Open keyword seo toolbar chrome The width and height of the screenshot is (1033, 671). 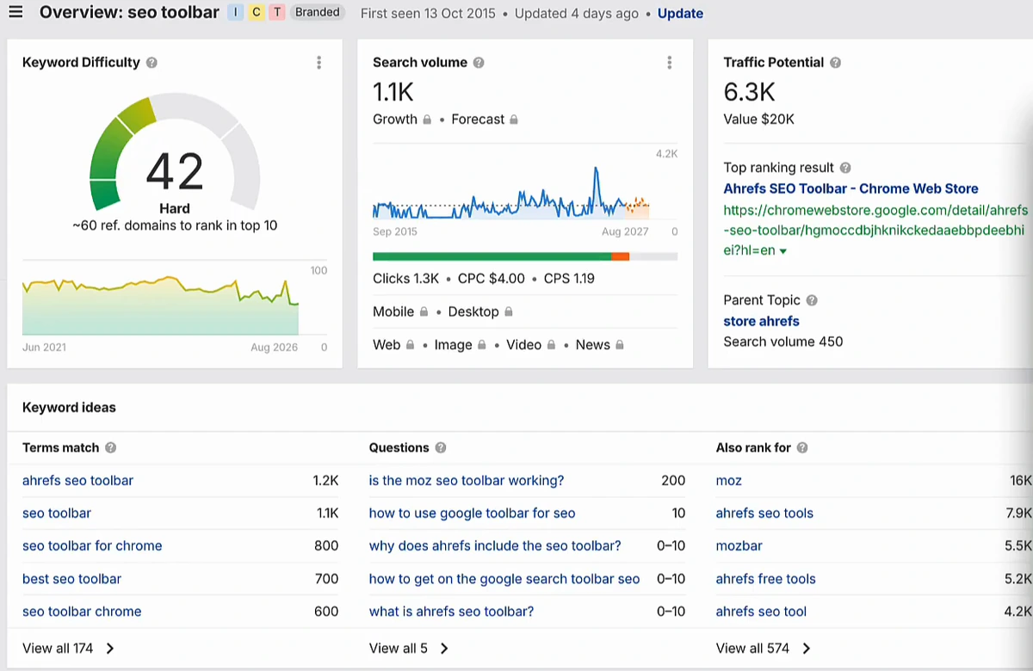(x=82, y=612)
